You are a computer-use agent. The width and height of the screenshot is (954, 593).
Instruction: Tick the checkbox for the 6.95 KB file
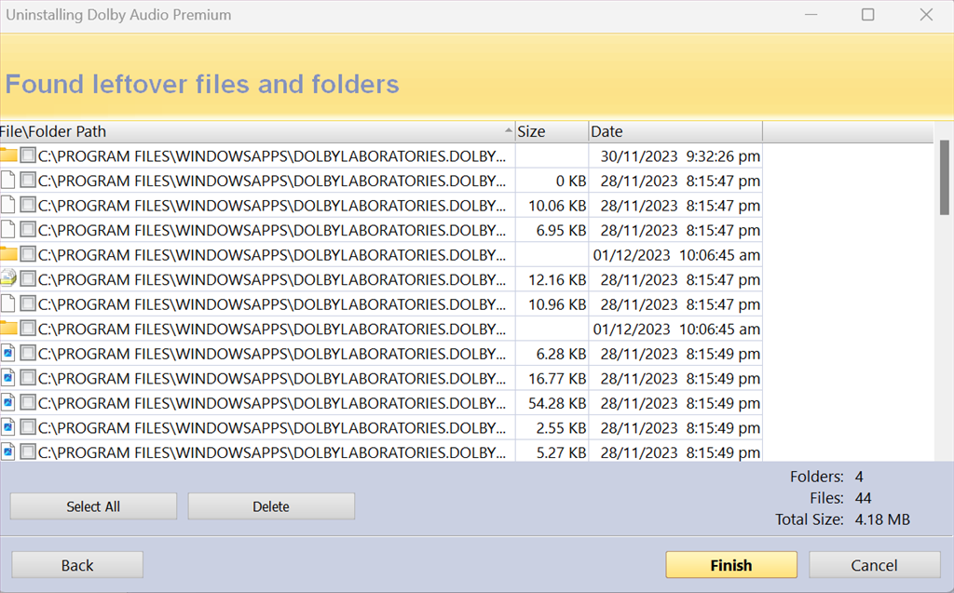click(x=27, y=229)
